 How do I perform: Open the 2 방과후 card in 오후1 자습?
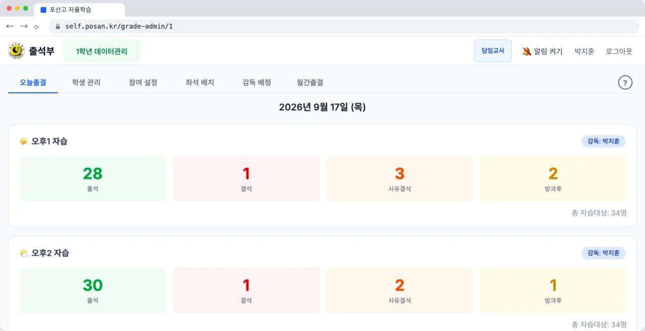(x=553, y=179)
